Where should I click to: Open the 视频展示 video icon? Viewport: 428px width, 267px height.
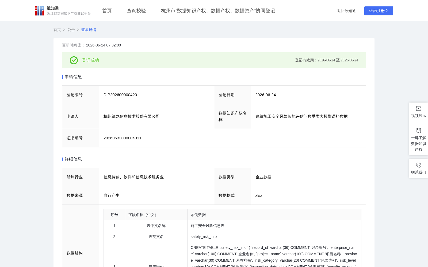(419, 108)
